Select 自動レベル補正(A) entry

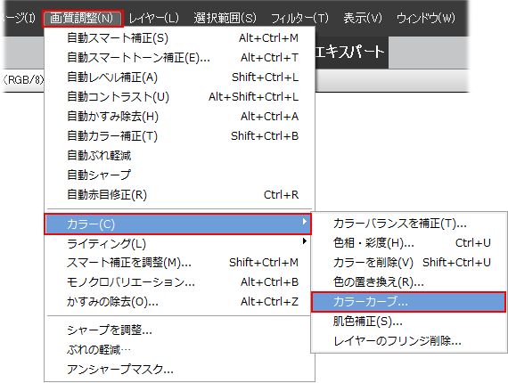tap(179, 77)
